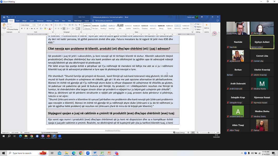Click the Decrease Font Size icon

click(x=43, y=25)
